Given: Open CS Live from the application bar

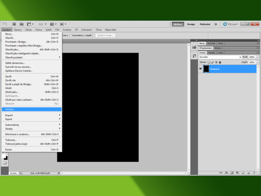Looking at the screenshot, I should 231,24.
